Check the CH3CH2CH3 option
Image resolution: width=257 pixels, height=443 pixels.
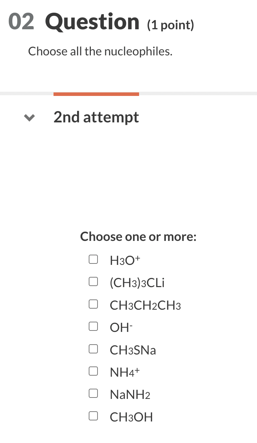tap(93, 304)
